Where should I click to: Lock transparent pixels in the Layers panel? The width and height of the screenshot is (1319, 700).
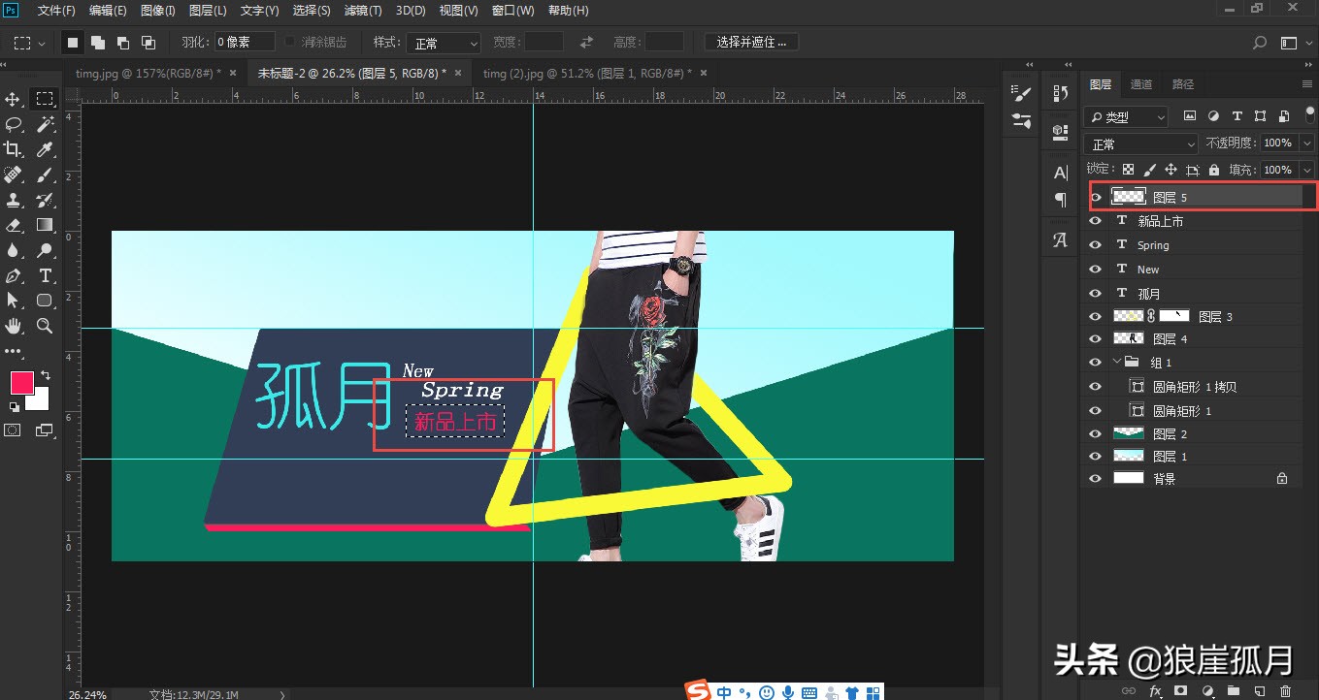[x=1128, y=169]
